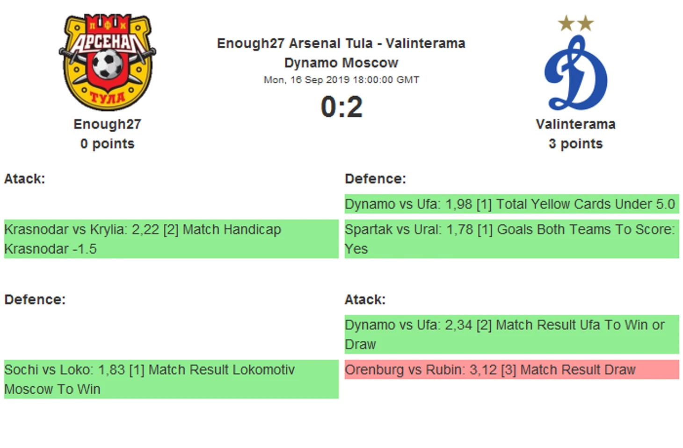Screen dimensions: 683x448
Task: Select the Dynamo vs Ufa yellow cards bet
Action: click(512, 204)
